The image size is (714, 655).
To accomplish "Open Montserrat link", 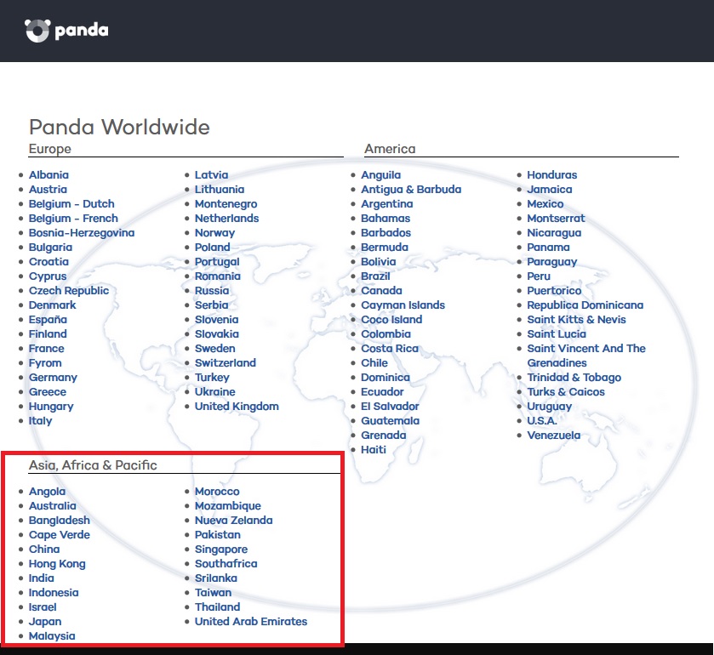I will point(556,219).
